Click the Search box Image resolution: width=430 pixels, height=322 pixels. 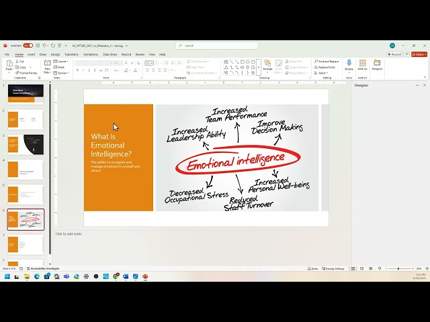pyautogui.click(x=216, y=46)
